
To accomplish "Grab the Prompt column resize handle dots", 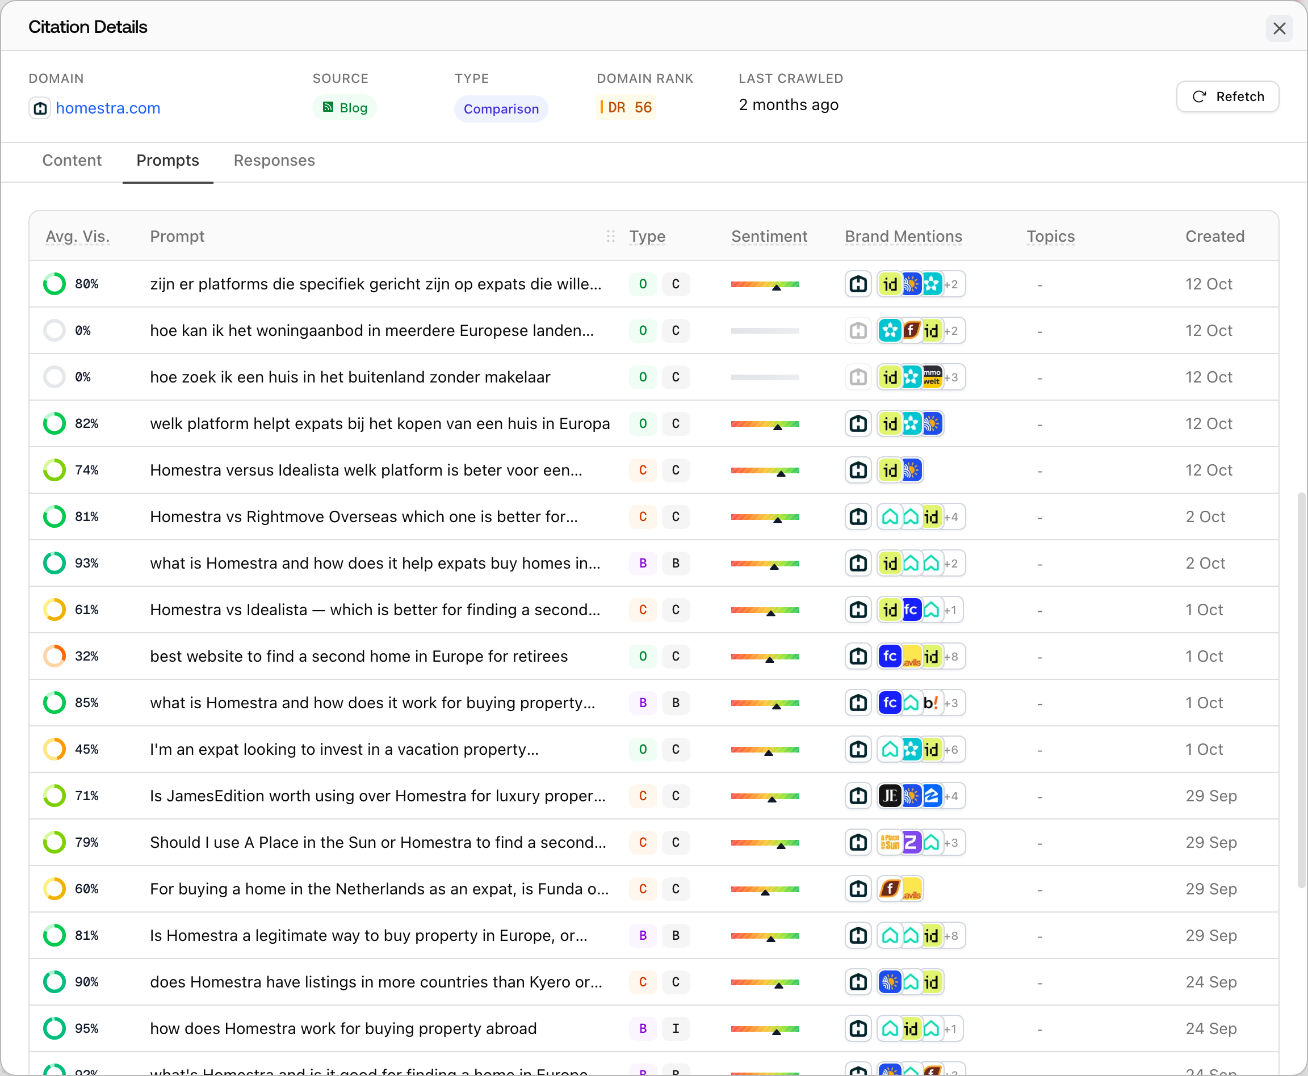I will click(x=611, y=236).
